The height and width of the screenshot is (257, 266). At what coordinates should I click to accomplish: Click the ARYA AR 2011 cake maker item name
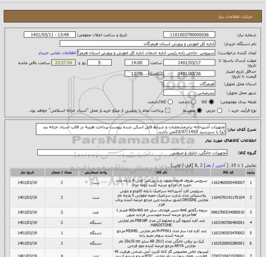(x=162, y=244)
